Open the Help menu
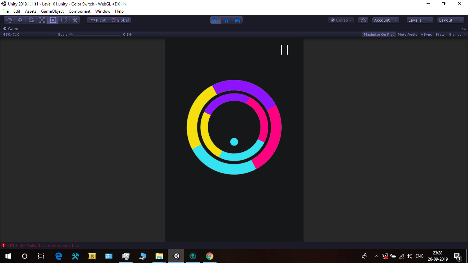This screenshot has height=263, width=468. pyautogui.click(x=119, y=11)
